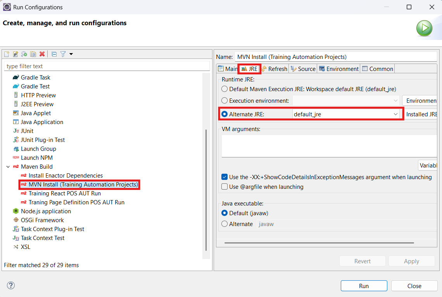442x297 pixels.
Task: Enable the Use @argfile when launching checkbox
Action: [224, 186]
